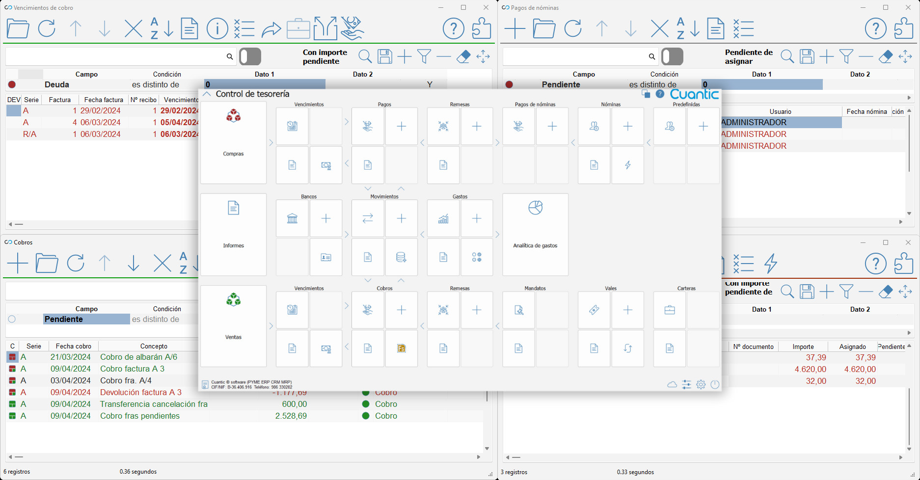Click power icon in Control de tesorería
Screen dimensions: 920x480
[x=715, y=385]
